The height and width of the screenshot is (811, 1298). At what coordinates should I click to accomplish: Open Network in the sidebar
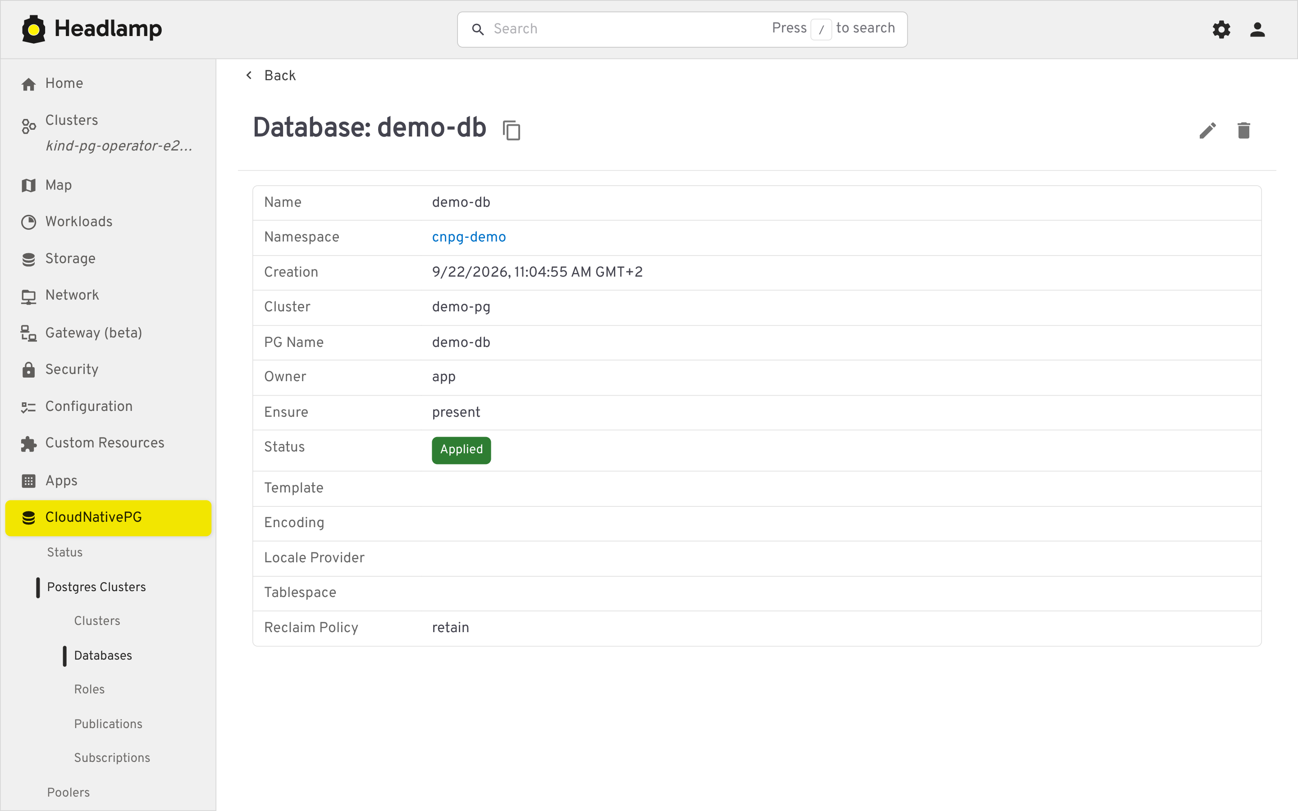[x=108, y=295]
